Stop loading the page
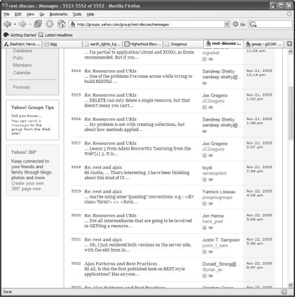Image resolution: width=295 pixels, height=297 pixels. click(49, 24)
